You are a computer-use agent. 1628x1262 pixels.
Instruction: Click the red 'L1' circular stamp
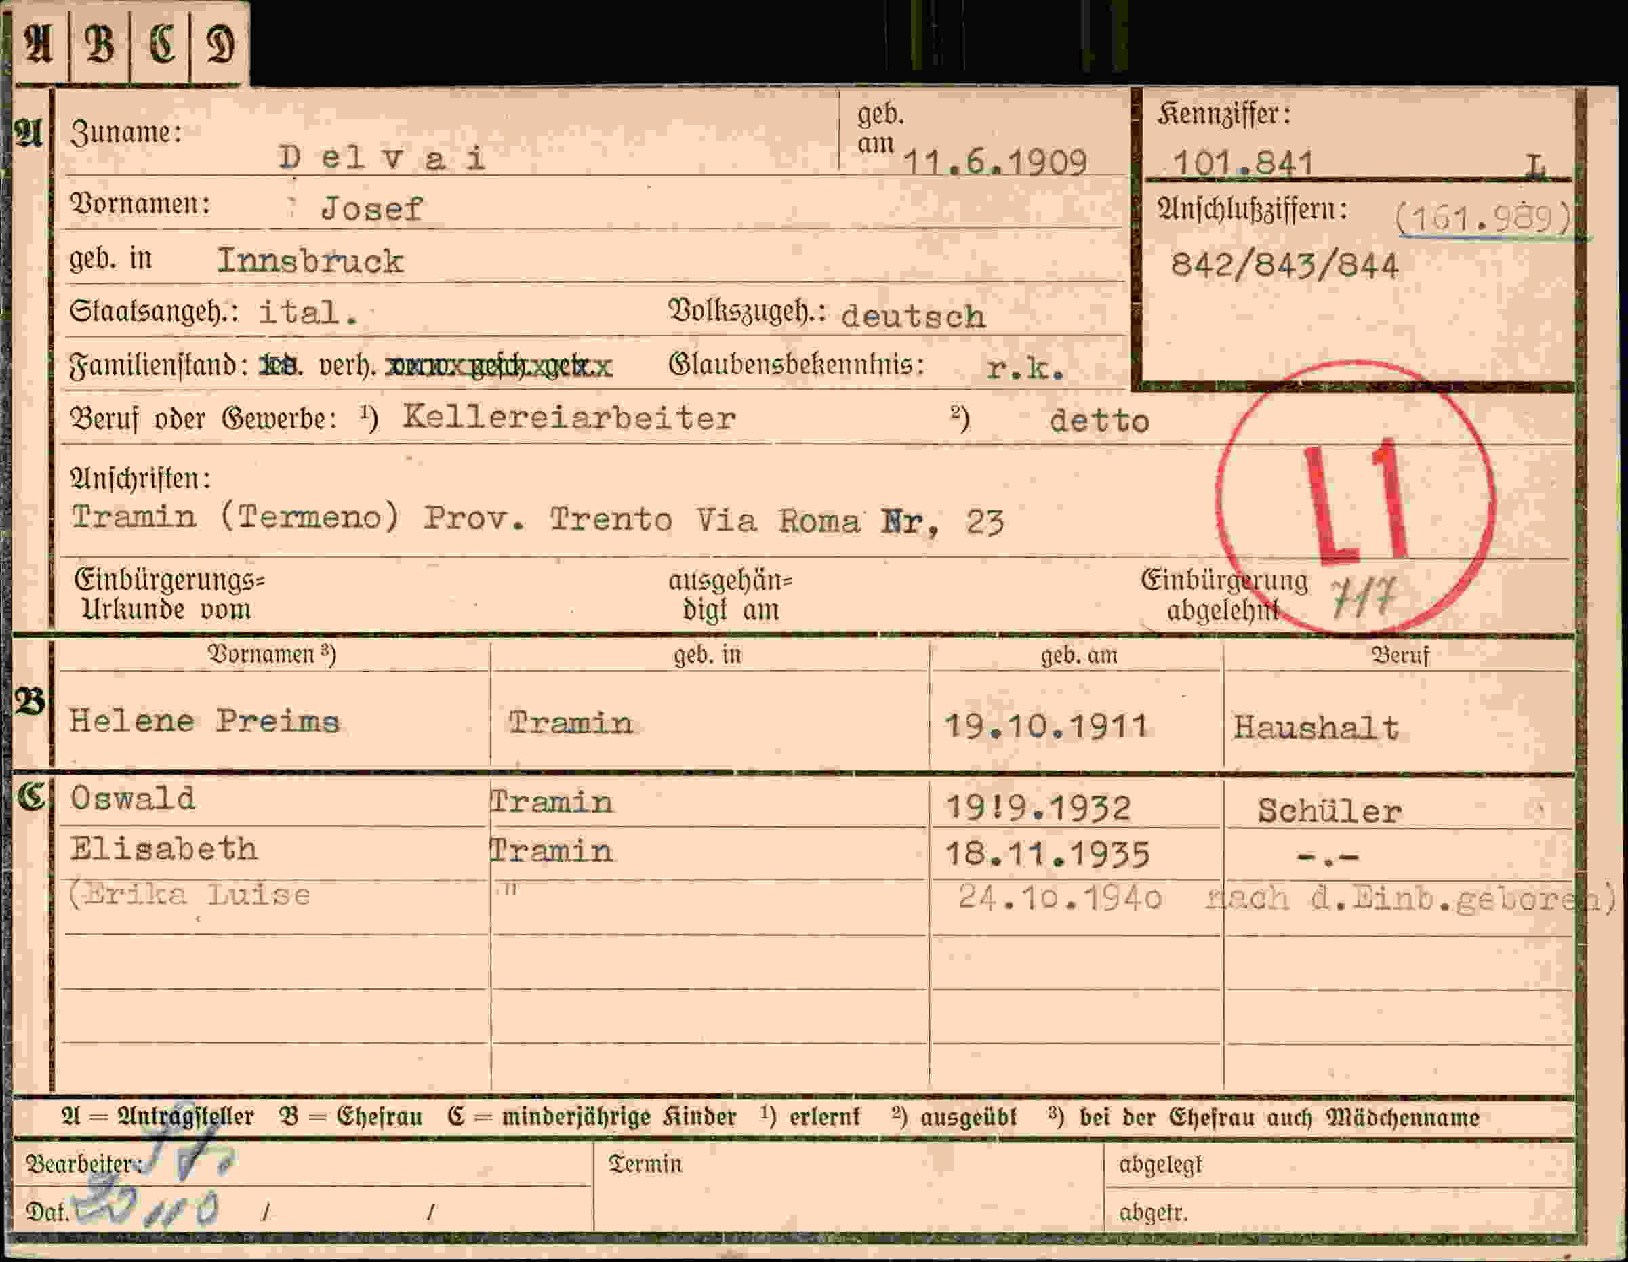coord(1355,498)
